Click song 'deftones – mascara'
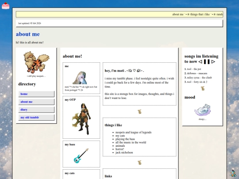 (x=197, y=73)
